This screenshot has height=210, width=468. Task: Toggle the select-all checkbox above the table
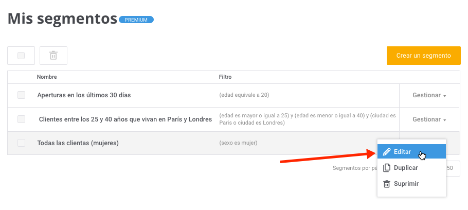pos(21,56)
